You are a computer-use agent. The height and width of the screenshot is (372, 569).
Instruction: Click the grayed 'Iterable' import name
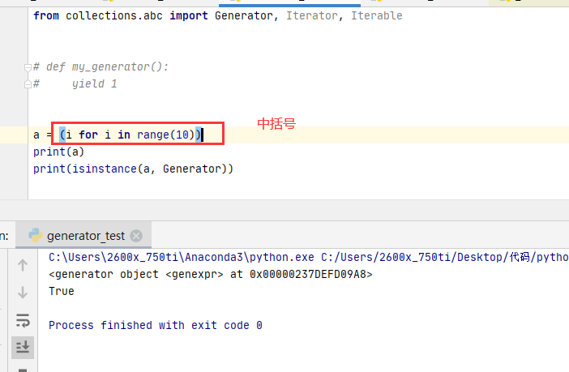click(377, 15)
